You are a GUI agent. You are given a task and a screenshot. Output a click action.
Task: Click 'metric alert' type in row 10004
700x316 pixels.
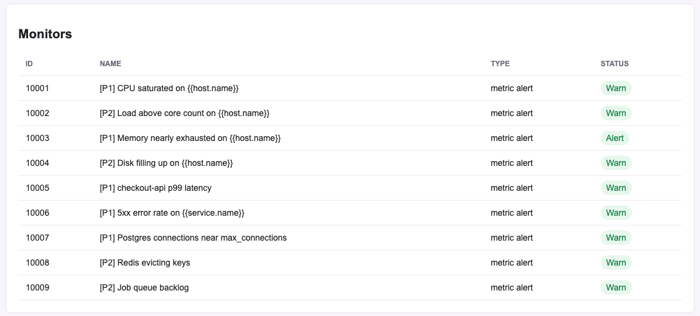point(511,163)
